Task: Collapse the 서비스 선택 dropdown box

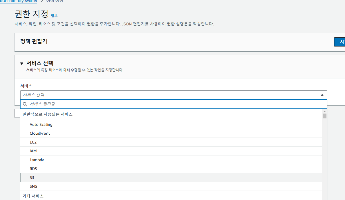Action: point(173,95)
